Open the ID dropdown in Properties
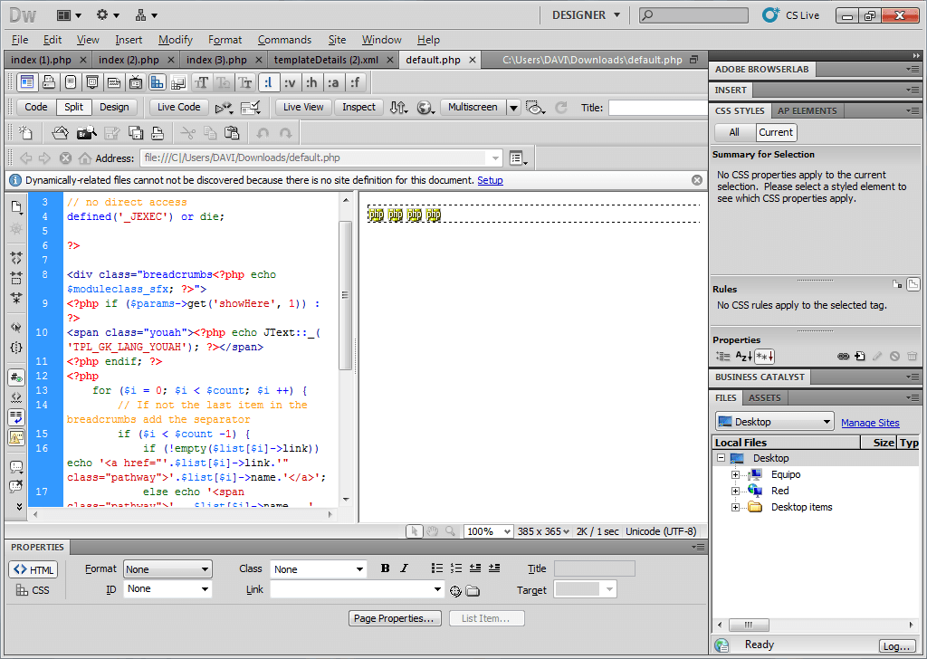 tap(167, 588)
